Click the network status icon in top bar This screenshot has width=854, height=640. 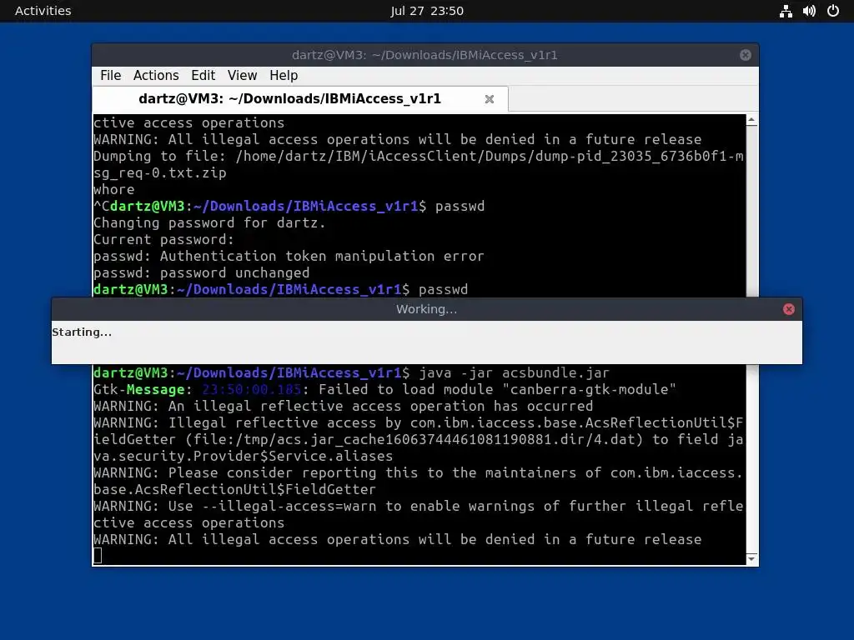(786, 11)
